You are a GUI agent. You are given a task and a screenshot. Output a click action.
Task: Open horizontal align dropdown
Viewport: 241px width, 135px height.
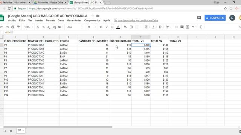click(x=147, y=27)
